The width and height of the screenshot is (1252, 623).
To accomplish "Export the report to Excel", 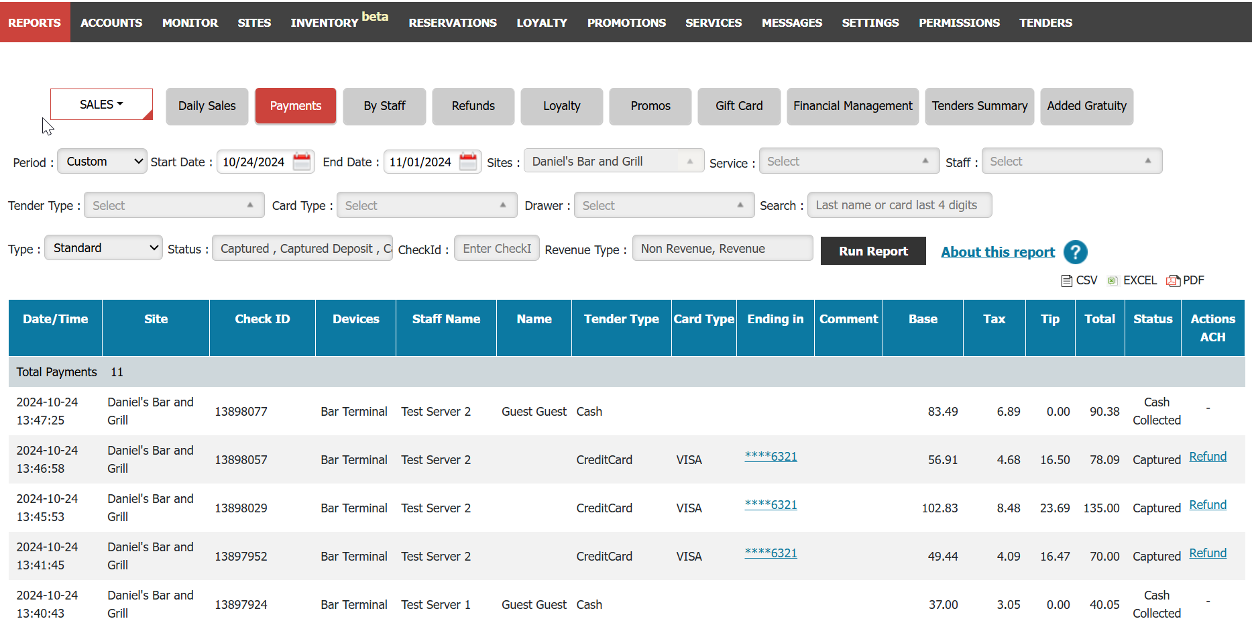I will coord(1132,280).
